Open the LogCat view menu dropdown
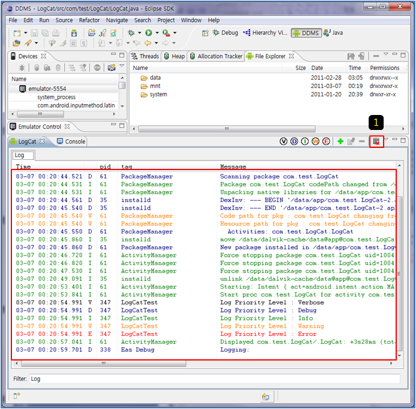Viewport: 416px width, 409px height. coord(387,141)
